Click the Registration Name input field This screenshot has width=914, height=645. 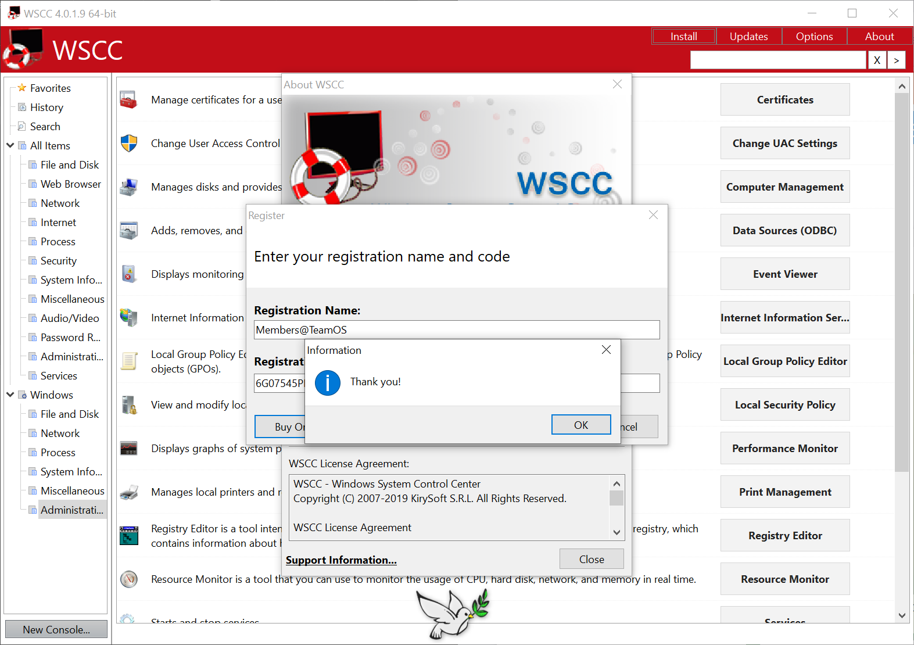(x=457, y=329)
